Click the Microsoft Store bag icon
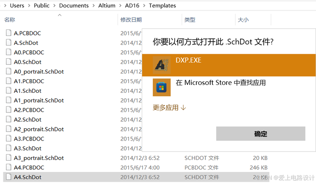The width and height of the screenshot is (316, 183). tap(162, 88)
